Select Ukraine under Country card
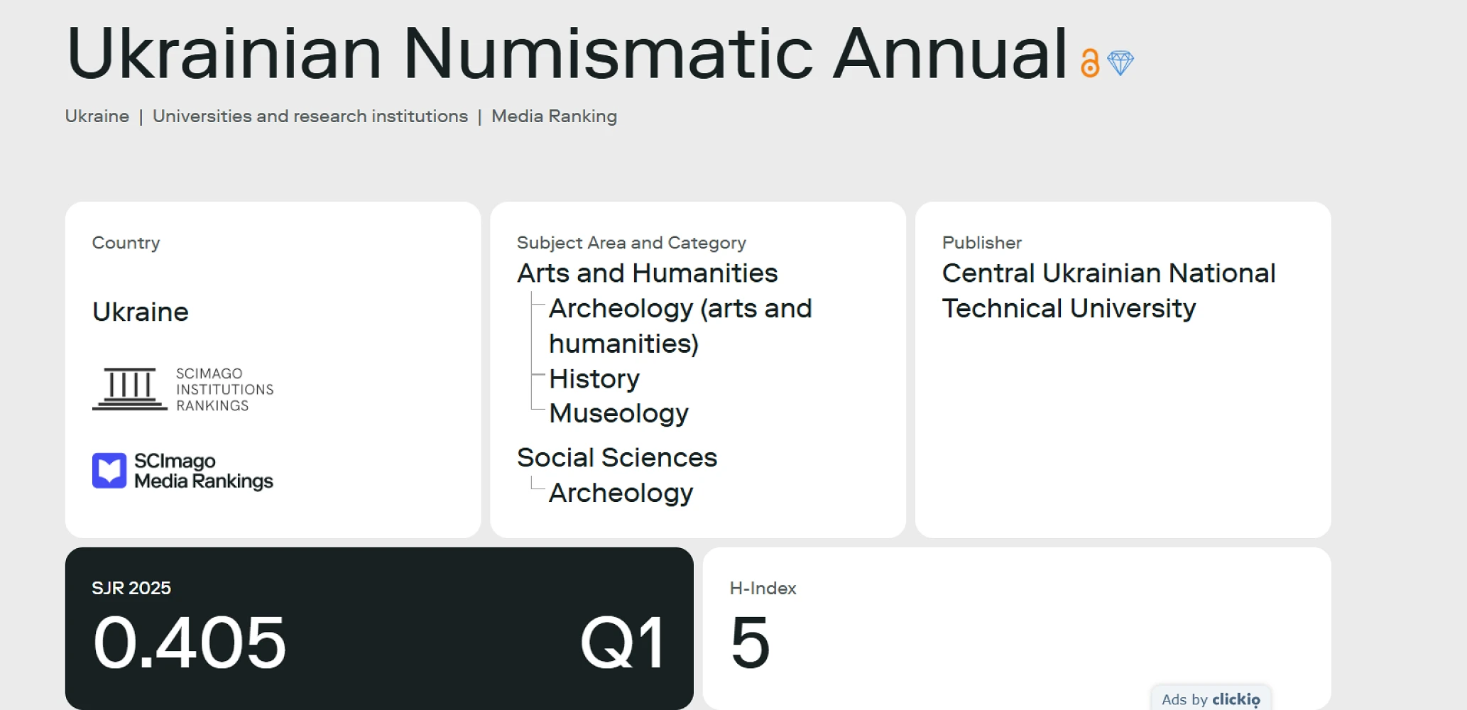The image size is (1467, 710). point(141,312)
